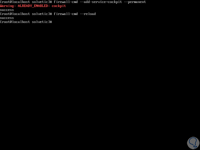This screenshot has width=200, height=150.
Task: Click localhost hostname in the first prompt
Action: (x=21, y=2)
